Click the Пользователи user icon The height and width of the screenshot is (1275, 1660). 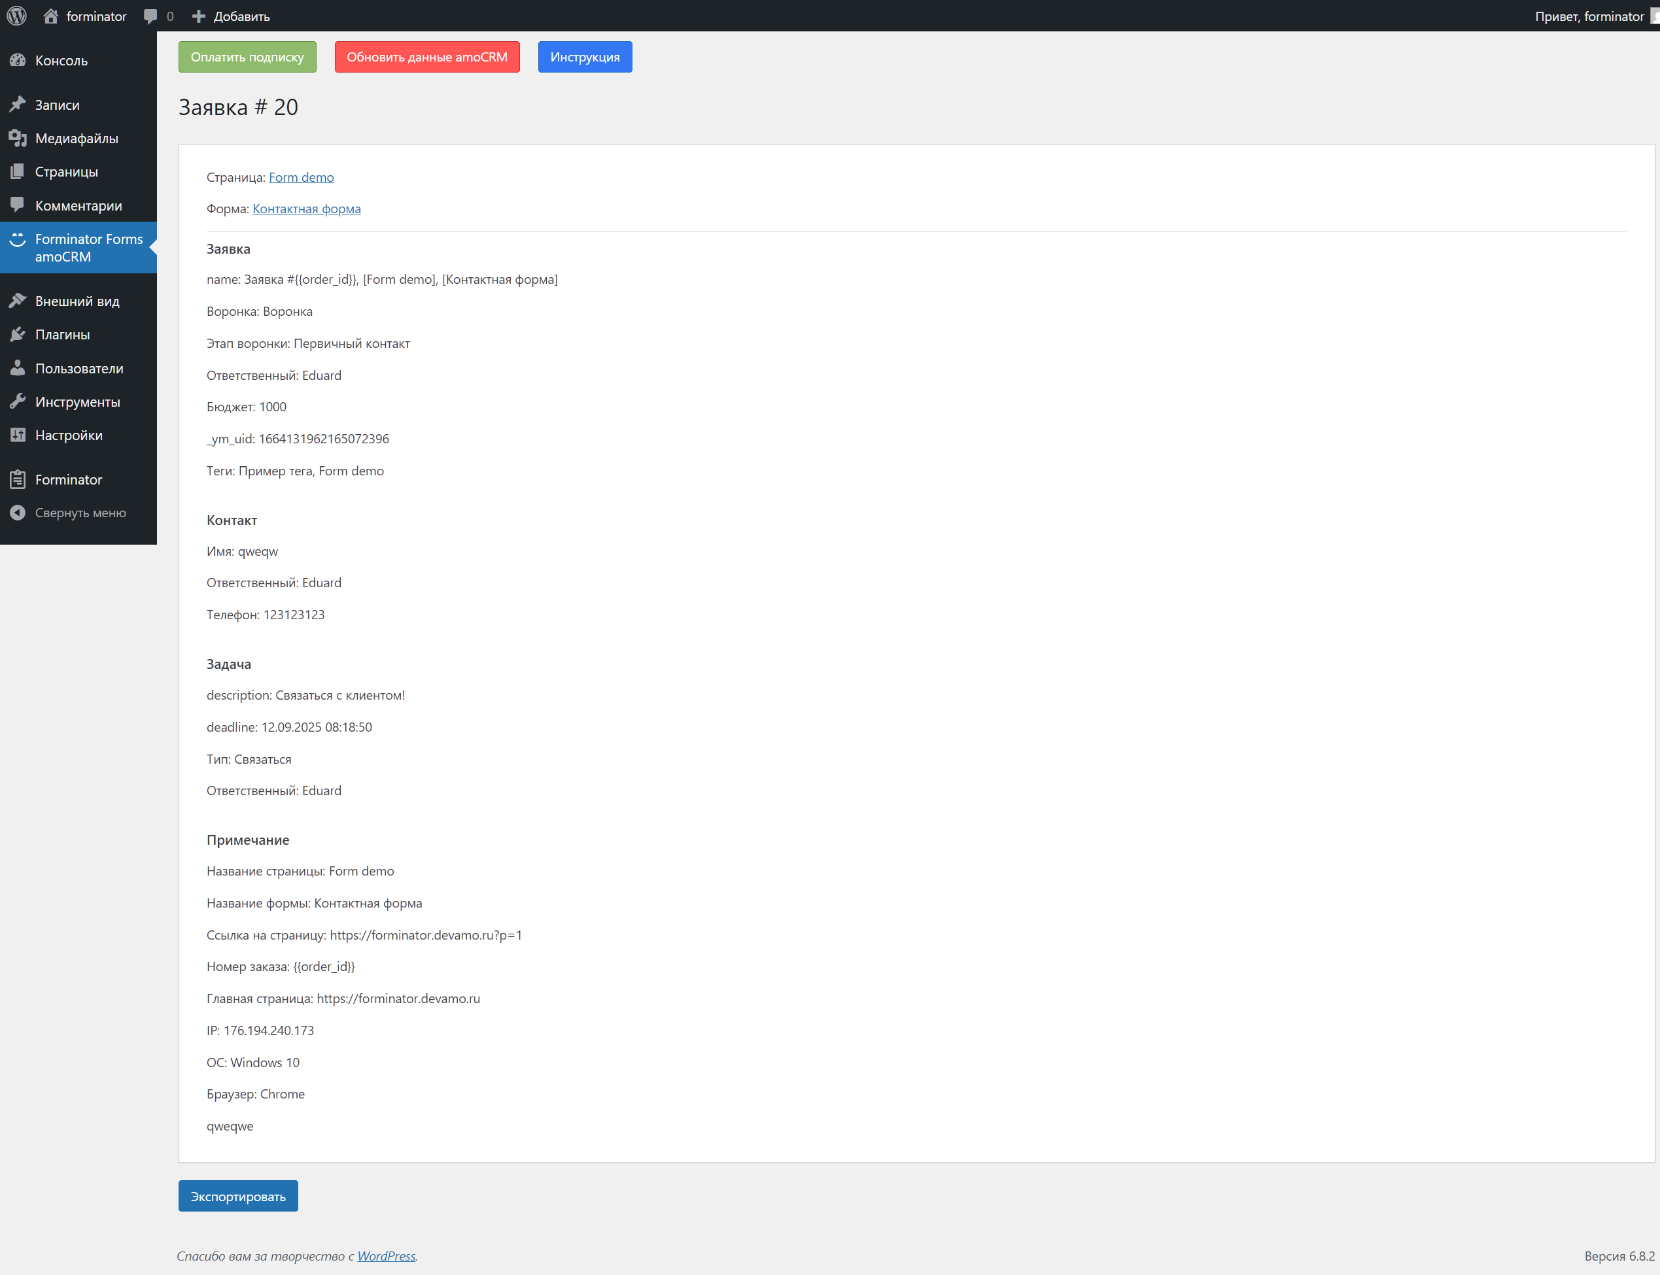[x=18, y=368]
